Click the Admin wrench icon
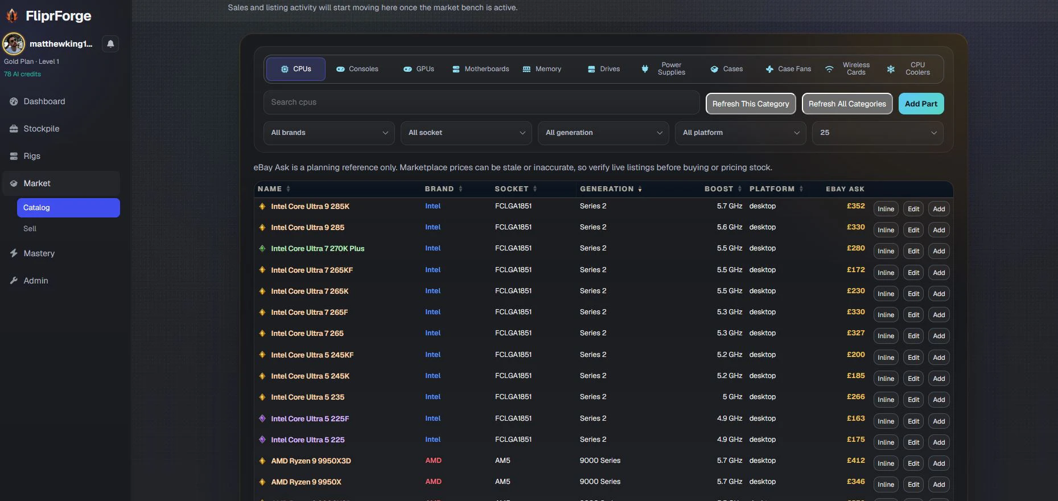 tap(14, 281)
